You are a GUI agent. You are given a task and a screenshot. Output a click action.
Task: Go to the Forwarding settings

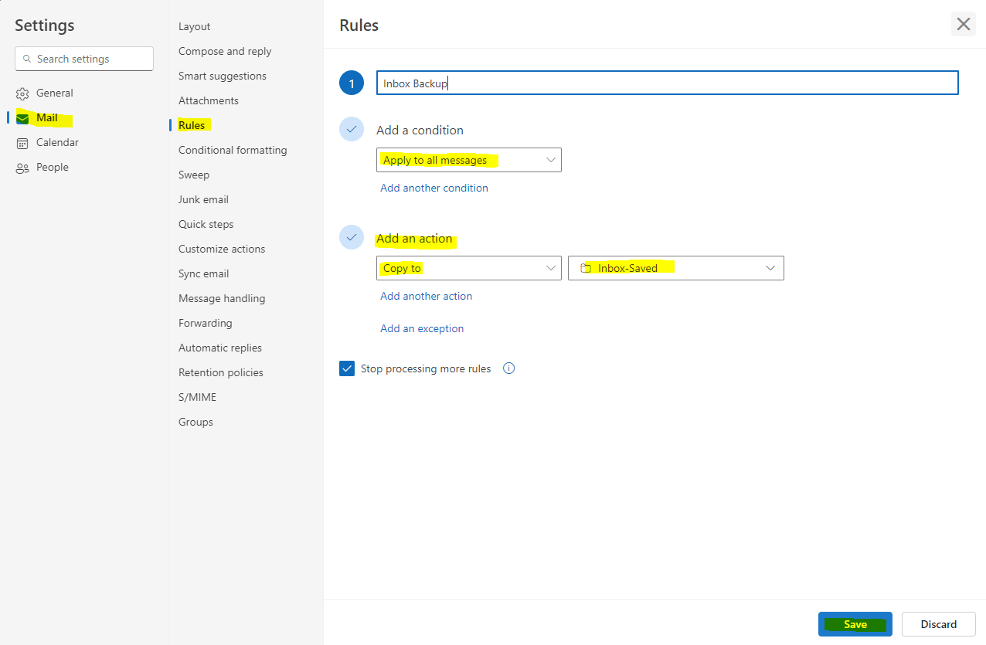[205, 323]
